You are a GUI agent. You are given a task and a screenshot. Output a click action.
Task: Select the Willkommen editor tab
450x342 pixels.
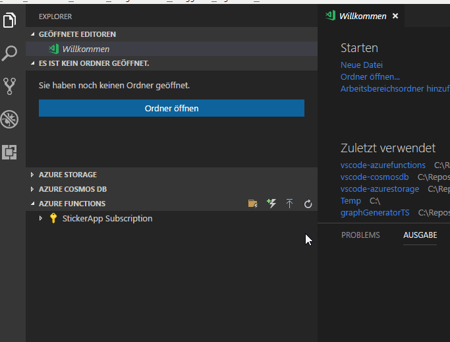click(x=361, y=16)
